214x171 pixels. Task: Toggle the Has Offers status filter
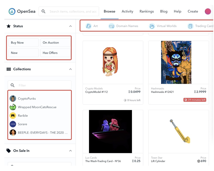click(55, 53)
